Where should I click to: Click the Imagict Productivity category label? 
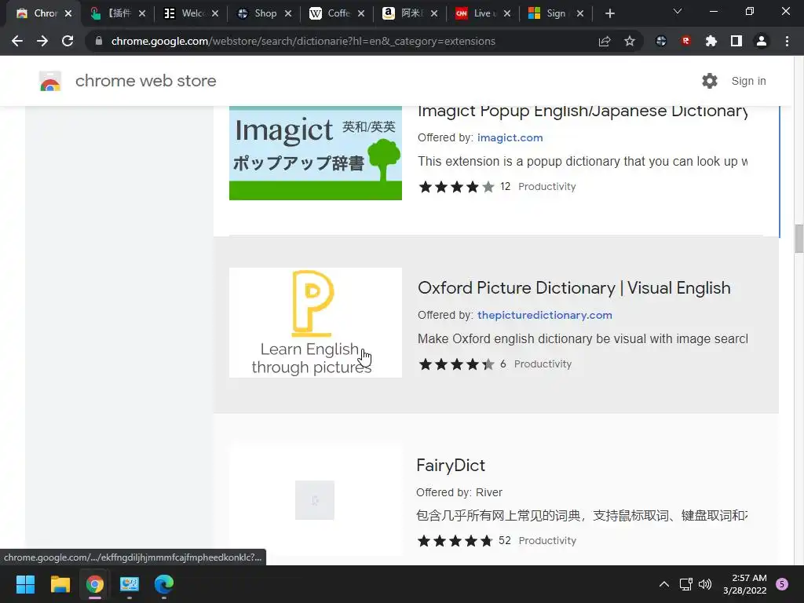(547, 187)
